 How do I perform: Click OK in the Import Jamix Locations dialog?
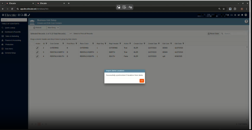[142, 81]
